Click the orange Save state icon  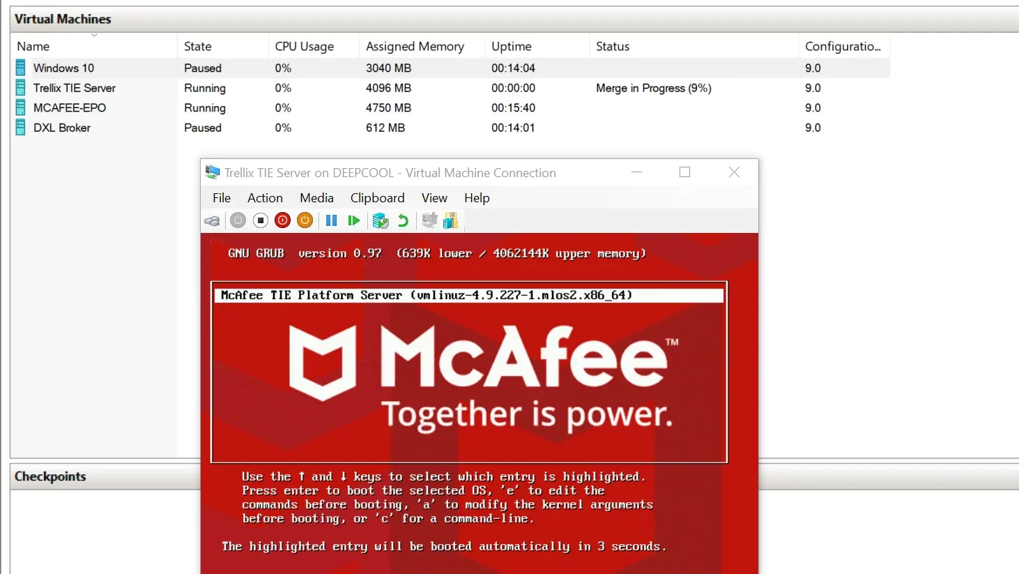305,220
